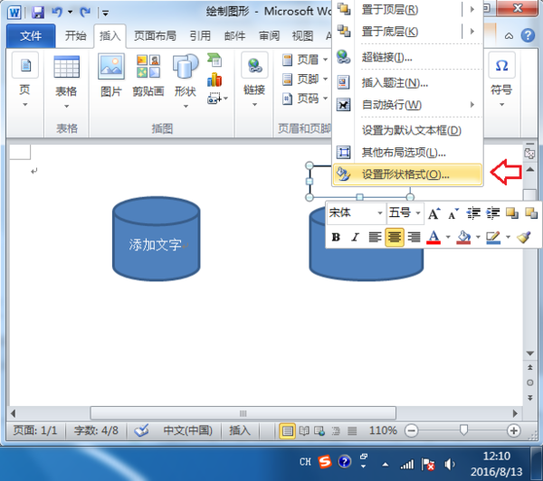Click the screenshot capture icon

214,99
